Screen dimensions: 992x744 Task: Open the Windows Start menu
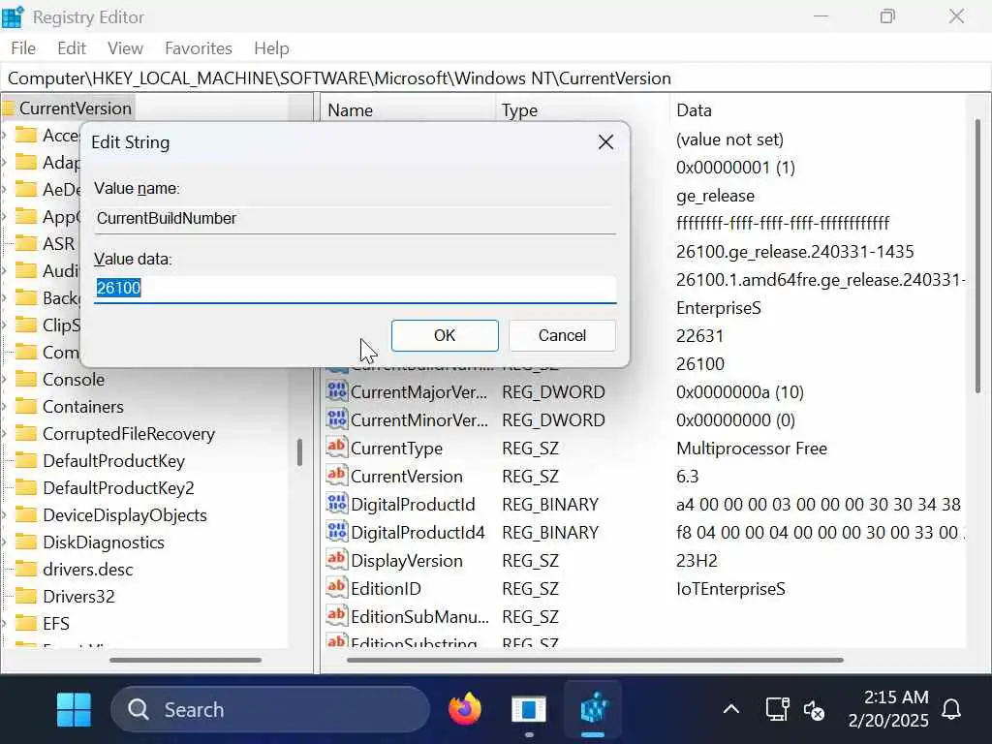point(74,709)
